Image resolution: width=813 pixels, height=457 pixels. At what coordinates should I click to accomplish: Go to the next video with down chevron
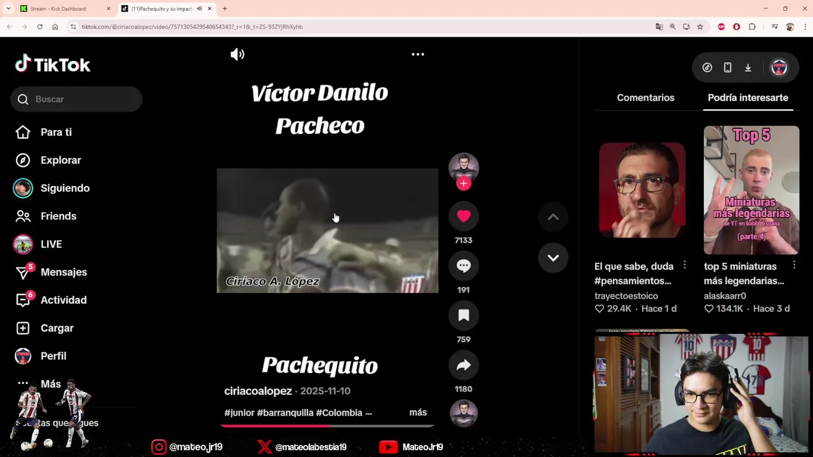click(x=553, y=258)
